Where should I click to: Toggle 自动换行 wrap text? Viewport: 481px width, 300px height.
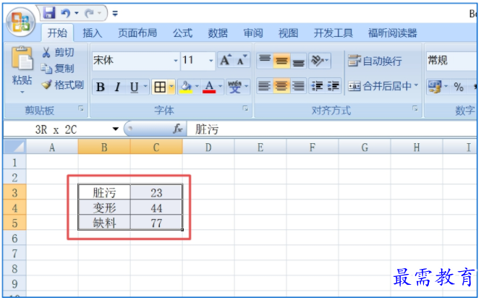pyautogui.click(x=375, y=61)
